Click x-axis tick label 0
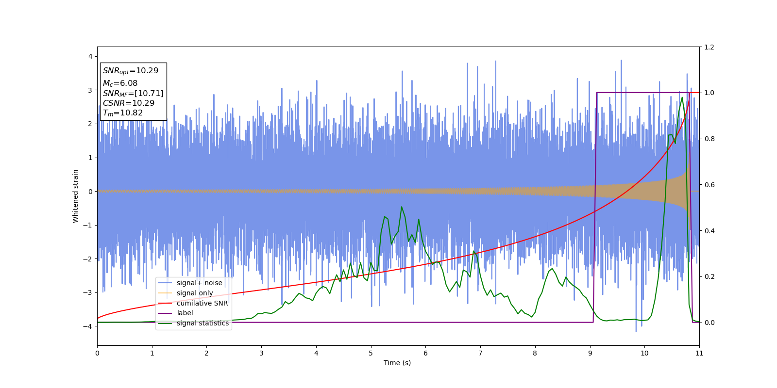Image resolution: width=777 pixels, height=388 pixels. pos(97,353)
